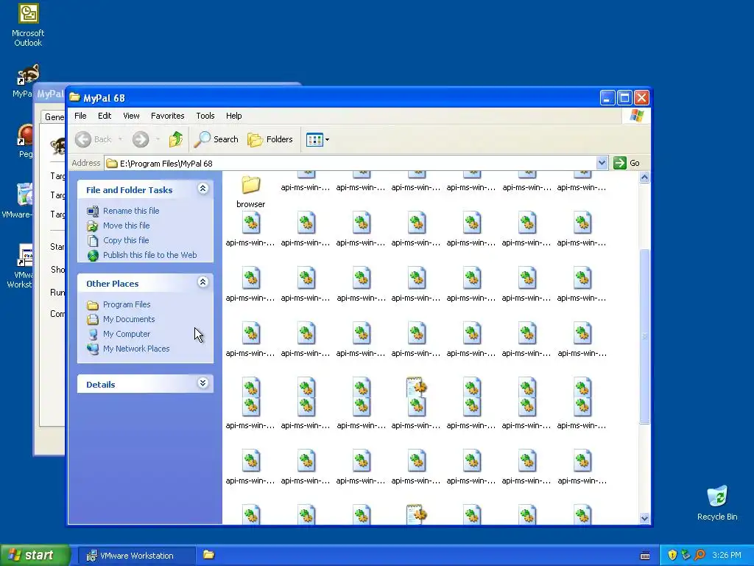Toggle the Folders tree pane
Screen dimensions: 754x566
pyautogui.click(x=270, y=139)
